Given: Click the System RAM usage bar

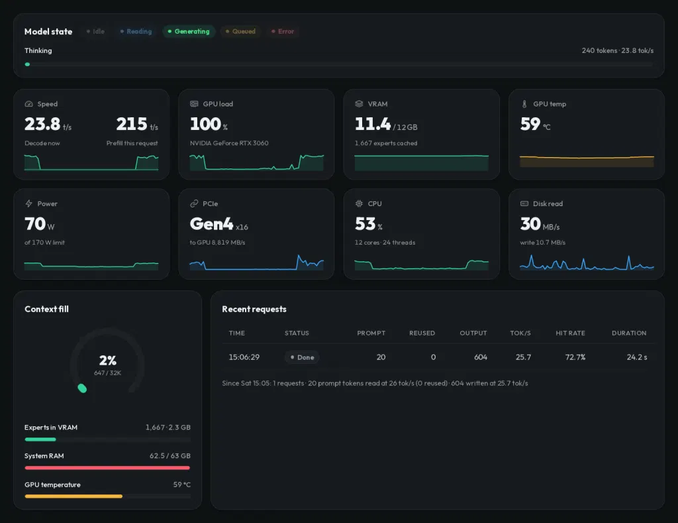Looking at the screenshot, I should 107,467.
